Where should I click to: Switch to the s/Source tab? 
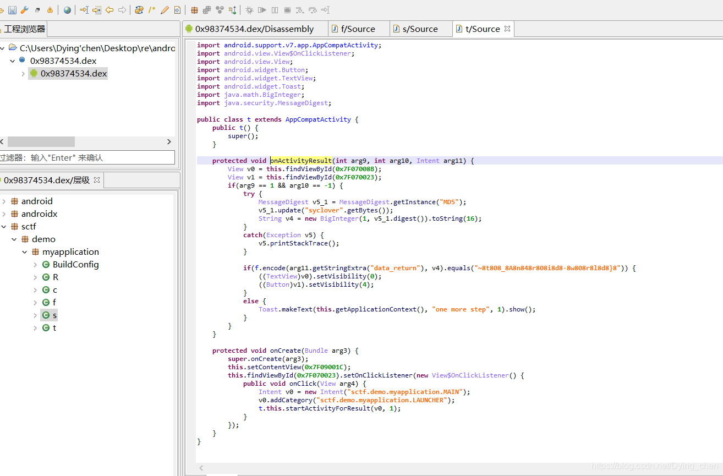click(x=420, y=29)
